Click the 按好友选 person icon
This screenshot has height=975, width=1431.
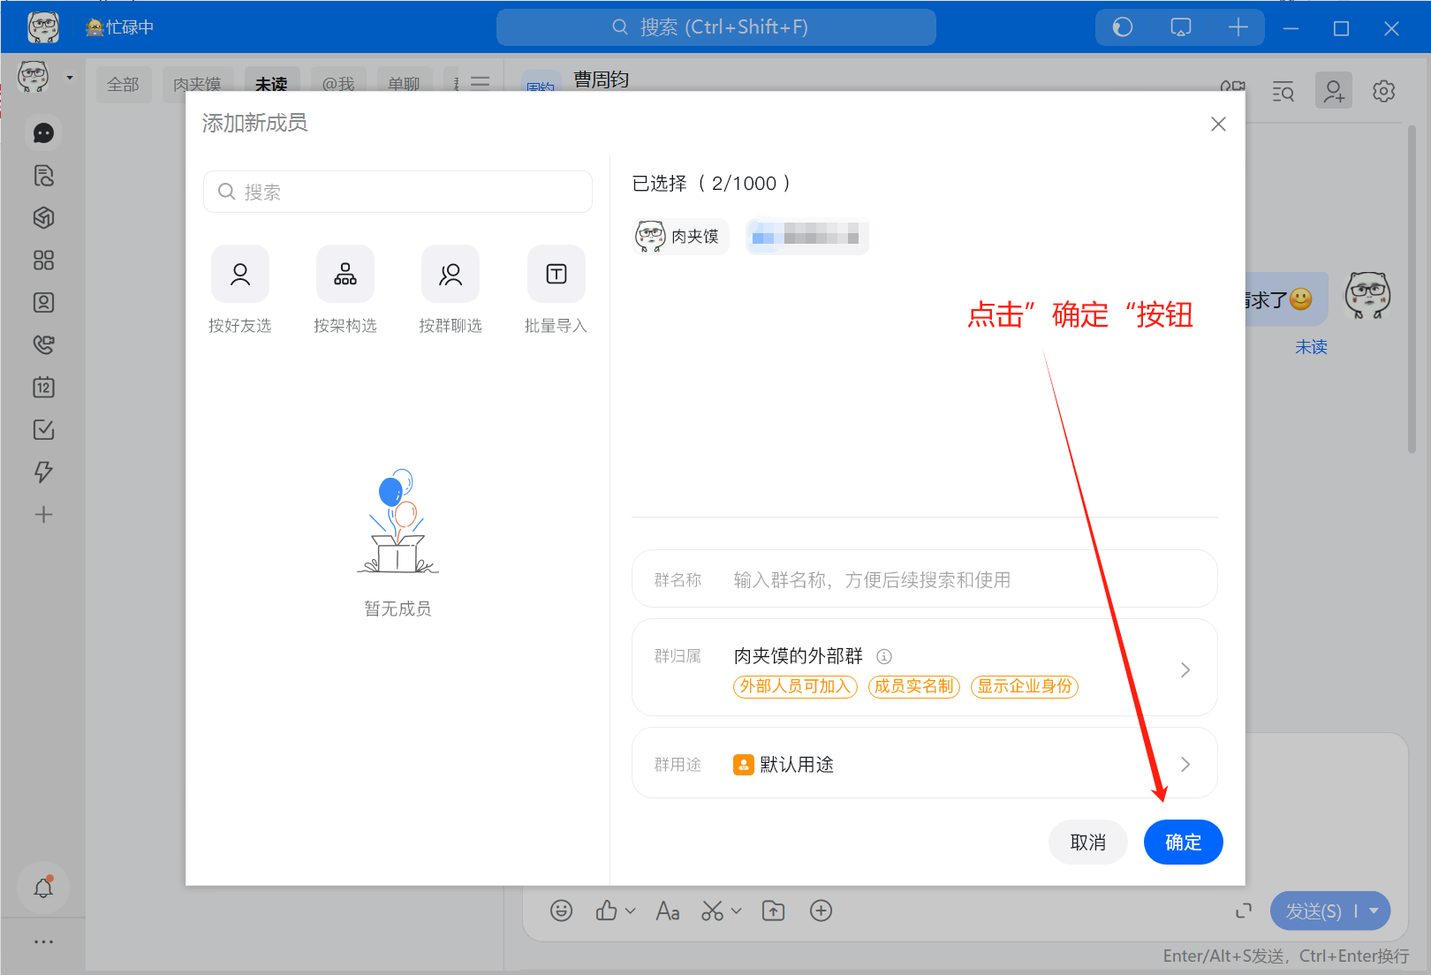tap(239, 275)
